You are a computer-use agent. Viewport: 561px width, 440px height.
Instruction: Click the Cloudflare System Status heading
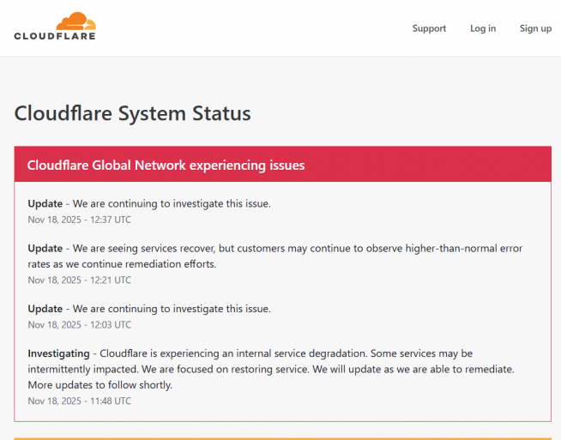click(133, 113)
